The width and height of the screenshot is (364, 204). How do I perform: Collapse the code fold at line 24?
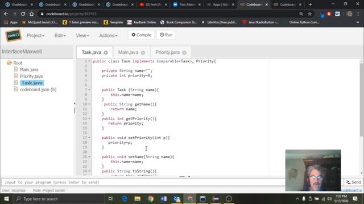tap(89, 171)
